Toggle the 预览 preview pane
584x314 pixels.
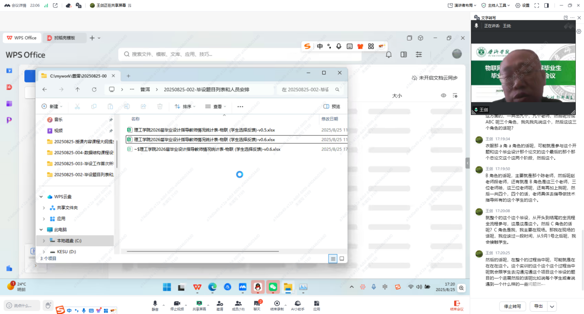[x=332, y=106]
